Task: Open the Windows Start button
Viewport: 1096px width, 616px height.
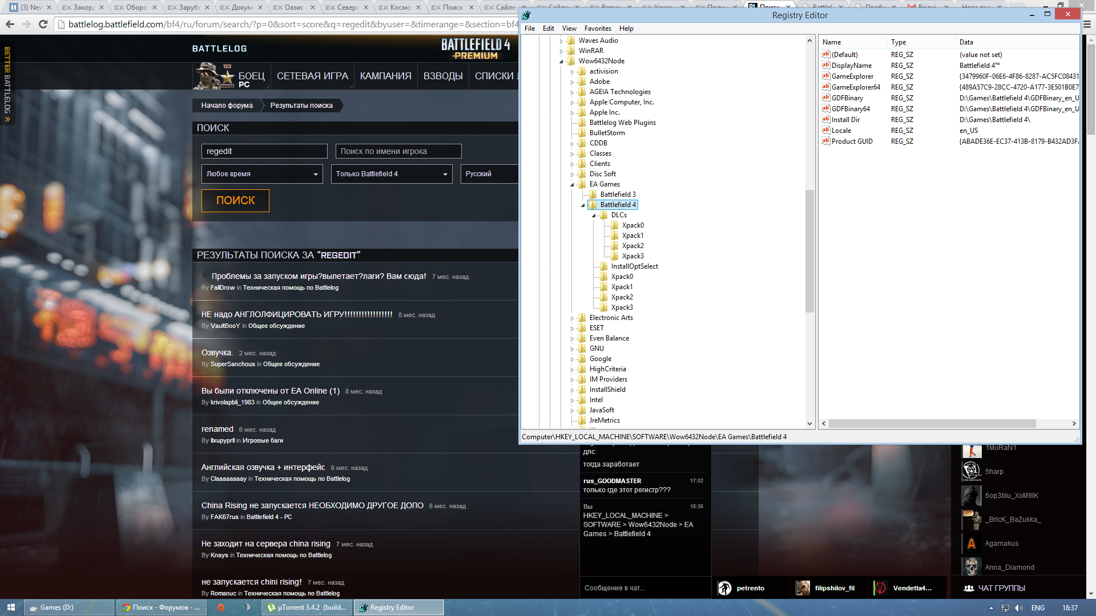Action: click(11, 607)
